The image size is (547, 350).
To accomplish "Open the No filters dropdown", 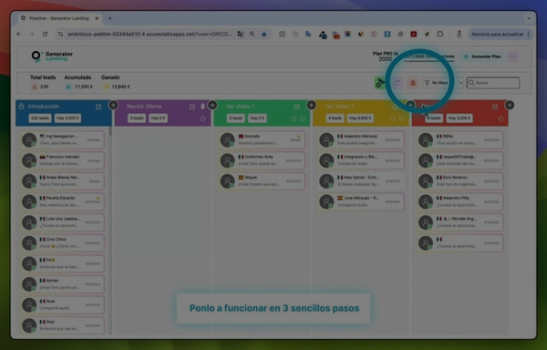I will (x=436, y=83).
